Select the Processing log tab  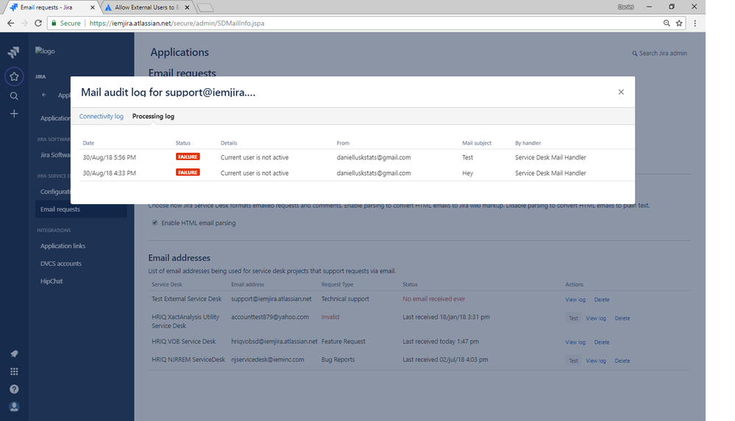click(153, 116)
